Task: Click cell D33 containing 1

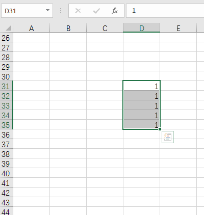Action: click(141, 105)
